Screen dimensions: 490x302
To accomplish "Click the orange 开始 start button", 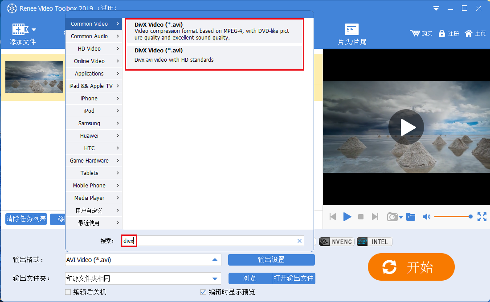I will click(411, 267).
